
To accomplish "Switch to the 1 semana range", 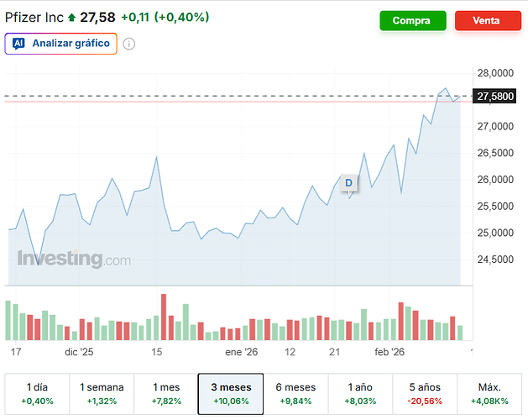I will pyautogui.click(x=102, y=394).
